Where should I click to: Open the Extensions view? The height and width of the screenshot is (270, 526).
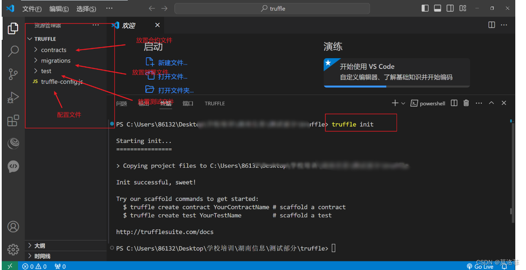(x=13, y=121)
